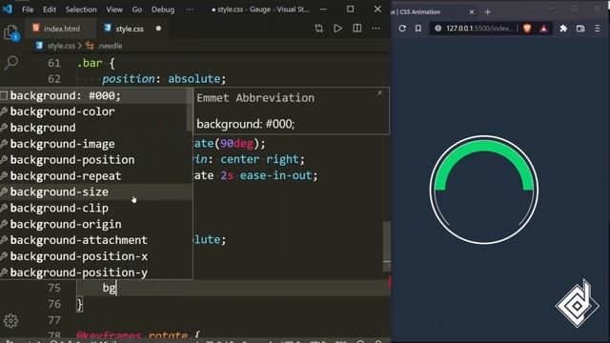Click the VS Code logo icon
The width and height of the screenshot is (610, 343).
pyautogui.click(x=7, y=9)
